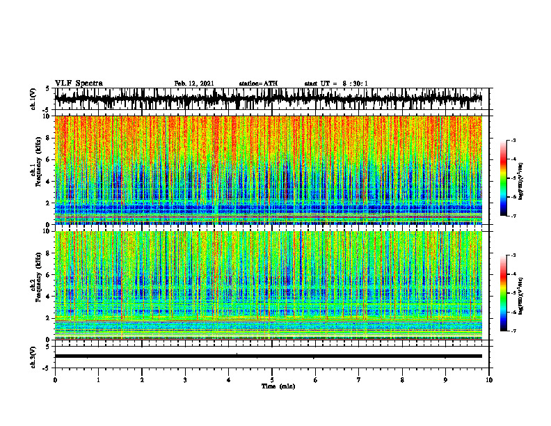This screenshot has width=551, height=426.
Task: Click the "ch.1(V)" axis label
Action: pos(33,99)
